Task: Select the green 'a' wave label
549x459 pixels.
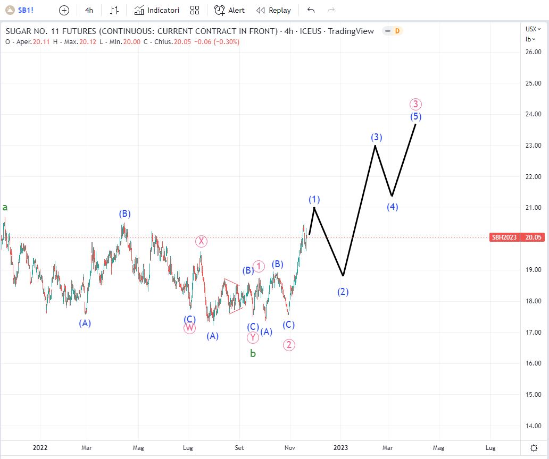Action: [x=5, y=207]
